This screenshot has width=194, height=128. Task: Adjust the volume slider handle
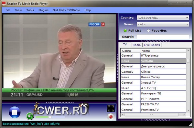[x=50, y=117]
